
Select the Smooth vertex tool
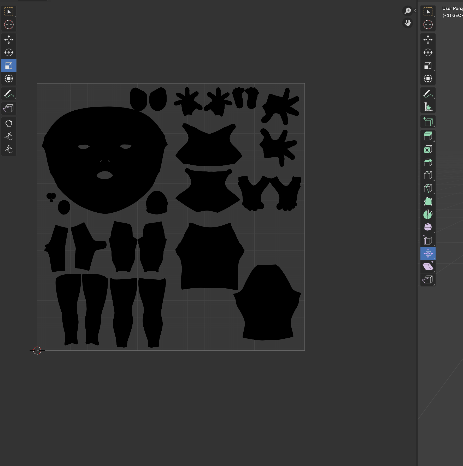(x=428, y=227)
